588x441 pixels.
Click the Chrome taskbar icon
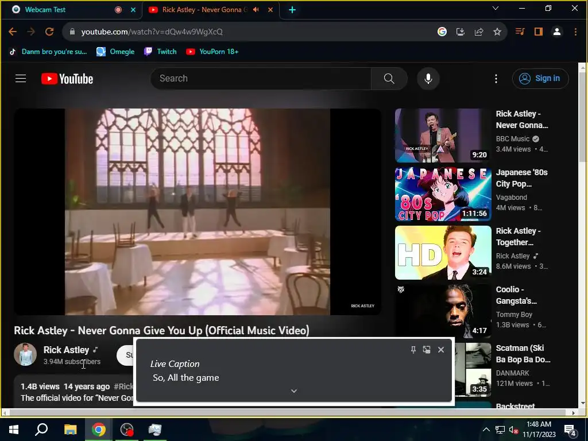click(x=99, y=430)
